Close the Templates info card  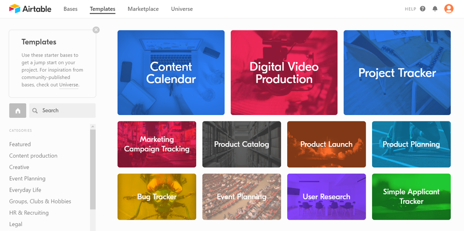96,30
